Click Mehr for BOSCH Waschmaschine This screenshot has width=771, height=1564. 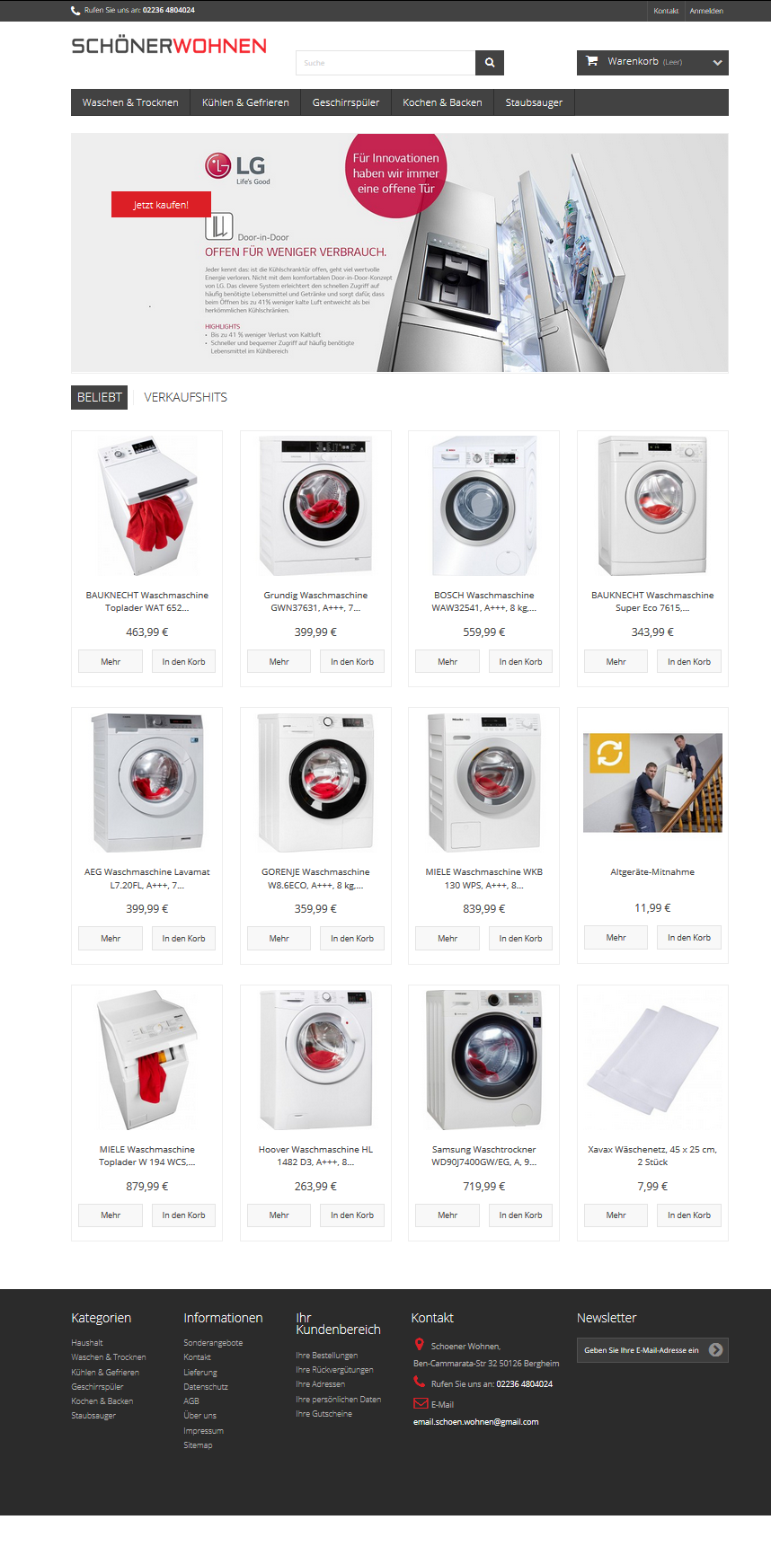[448, 662]
